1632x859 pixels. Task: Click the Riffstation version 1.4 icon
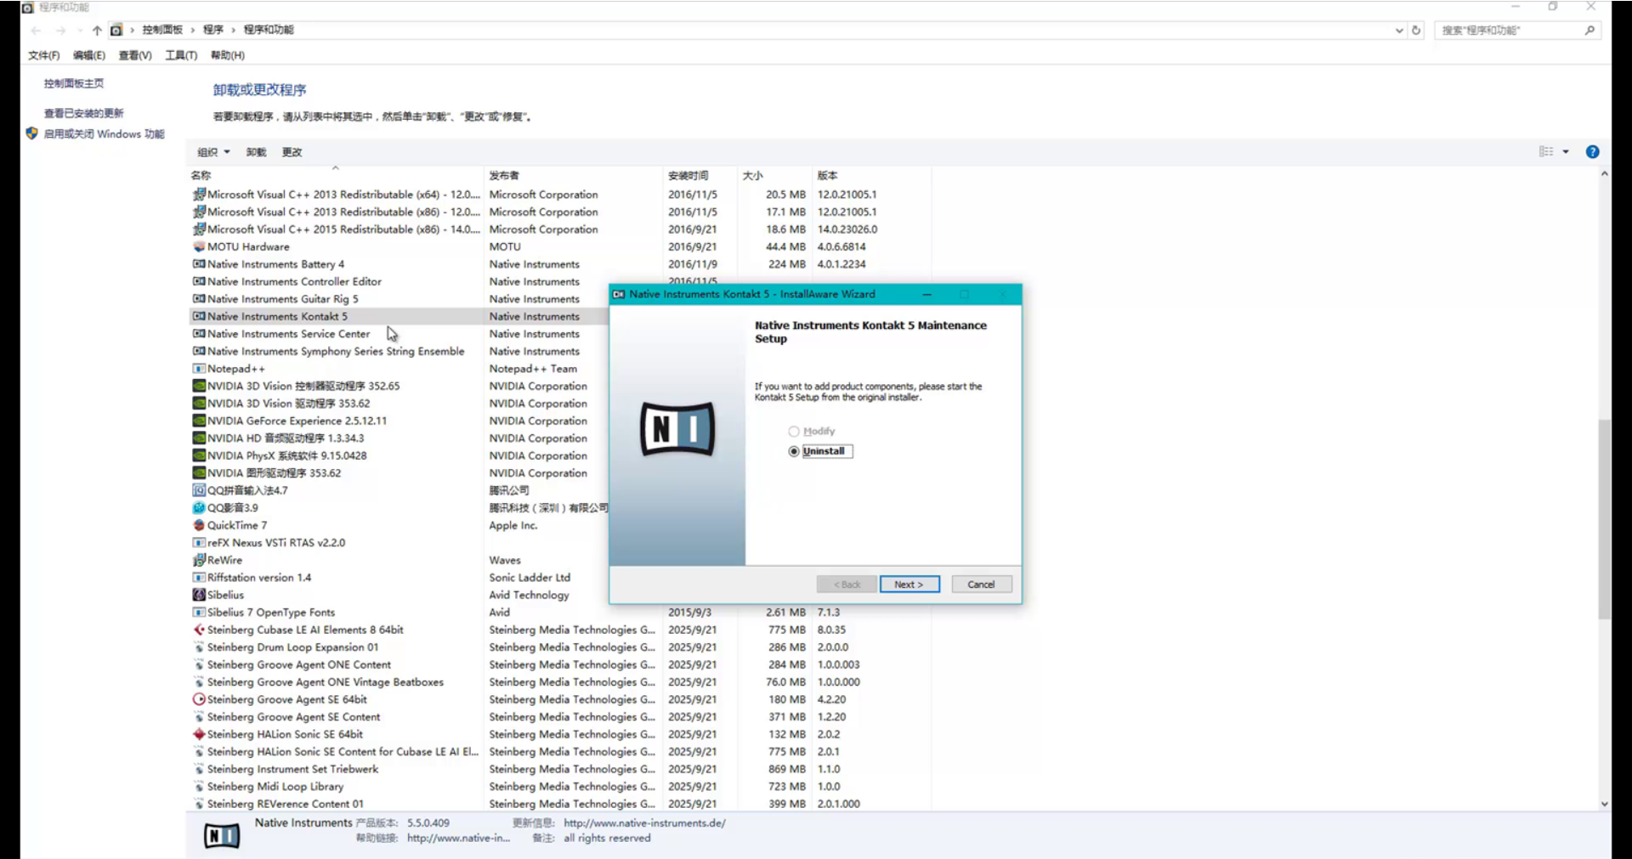point(199,578)
